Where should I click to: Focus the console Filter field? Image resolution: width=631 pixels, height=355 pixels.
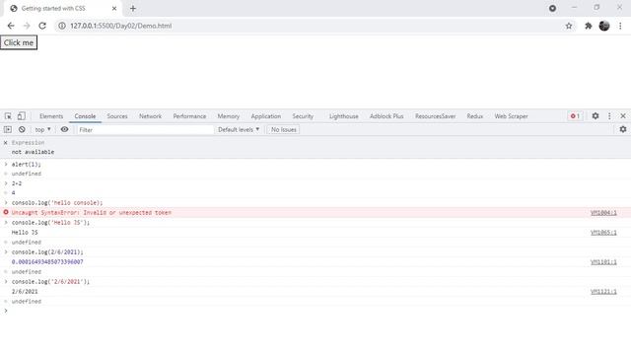[x=145, y=129]
